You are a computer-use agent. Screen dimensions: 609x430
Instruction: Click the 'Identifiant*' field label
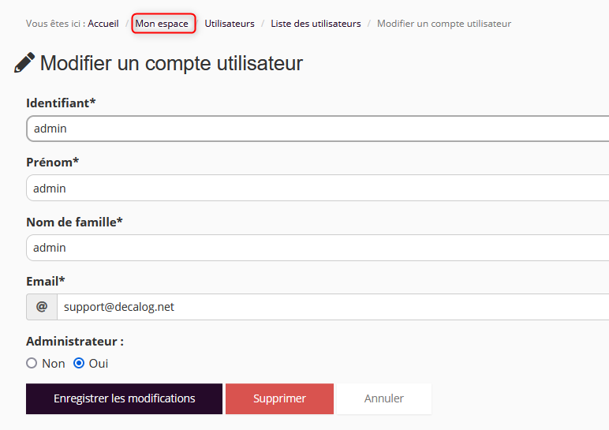click(61, 103)
